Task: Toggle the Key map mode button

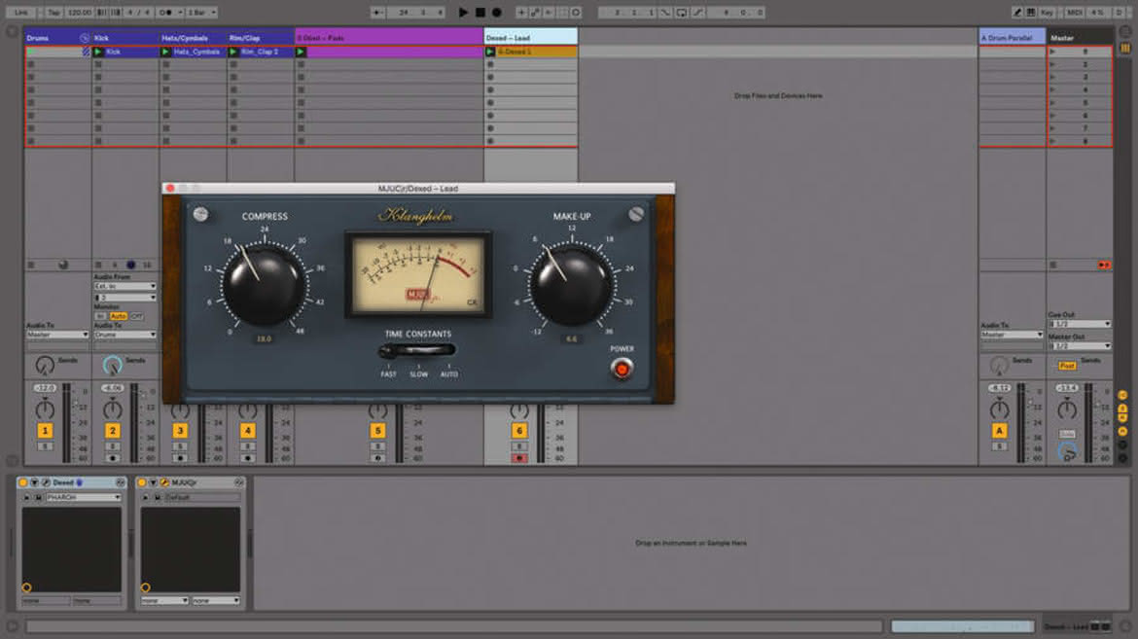Action: tap(1047, 13)
